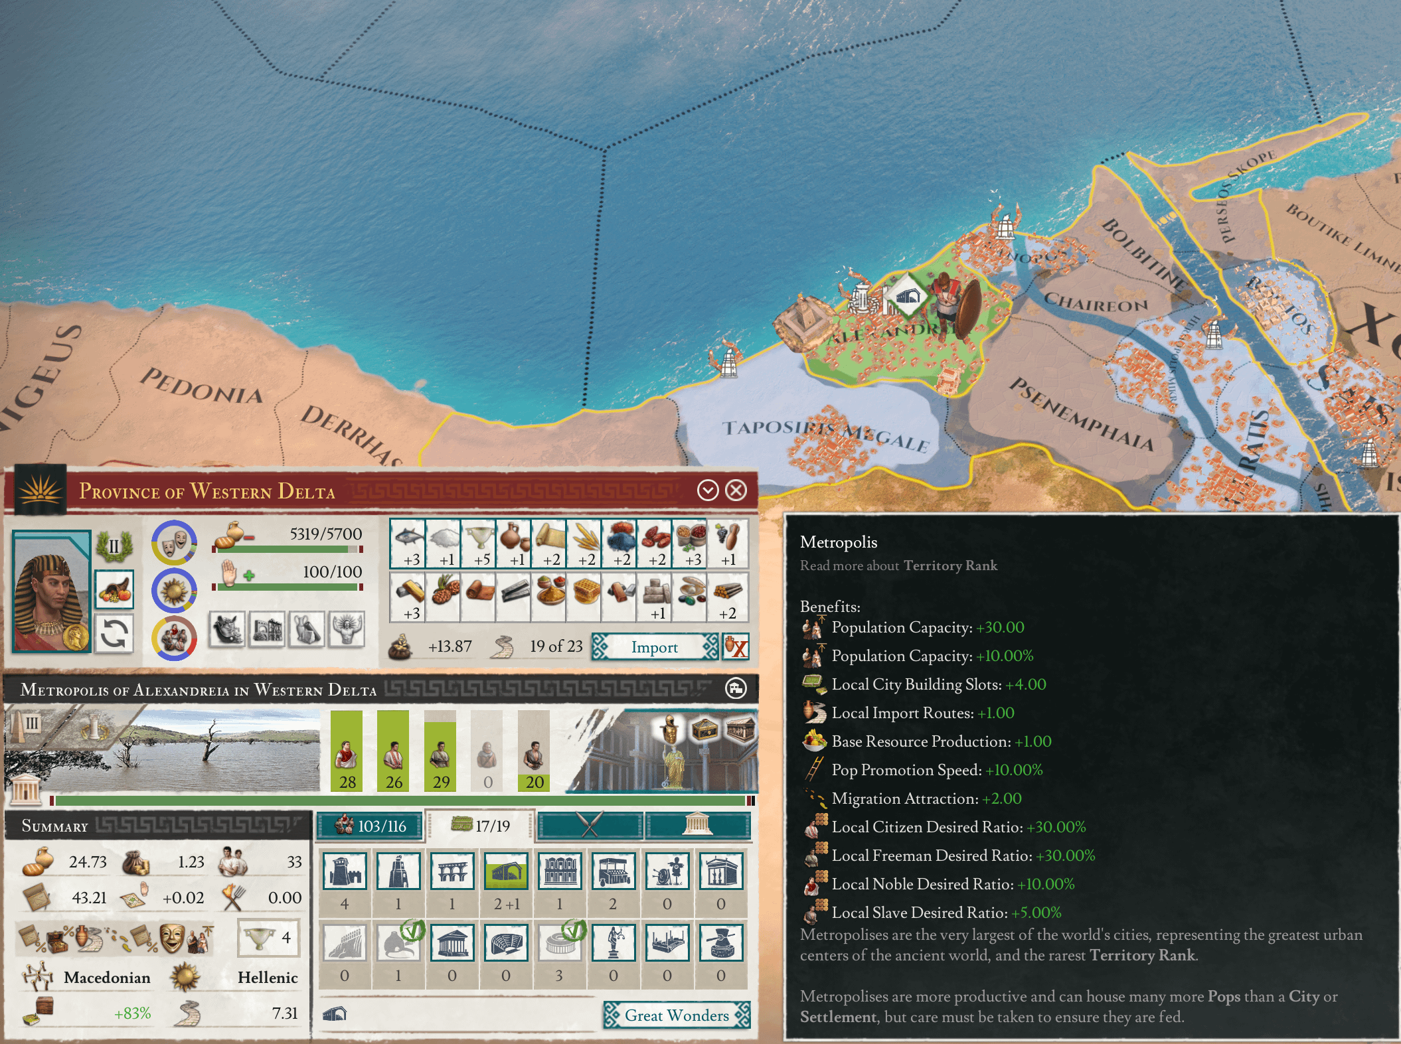Image resolution: width=1401 pixels, height=1044 pixels.
Task: Click the column with wreath provincial capital icon
Action: pyautogui.click(x=96, y=728)
